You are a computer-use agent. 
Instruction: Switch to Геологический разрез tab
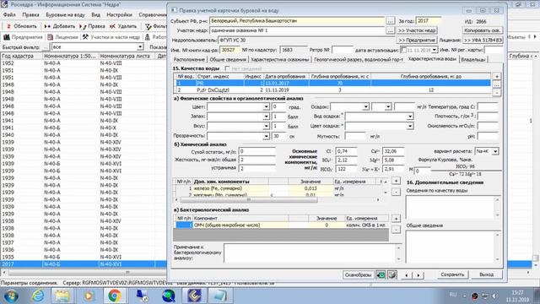358,60
